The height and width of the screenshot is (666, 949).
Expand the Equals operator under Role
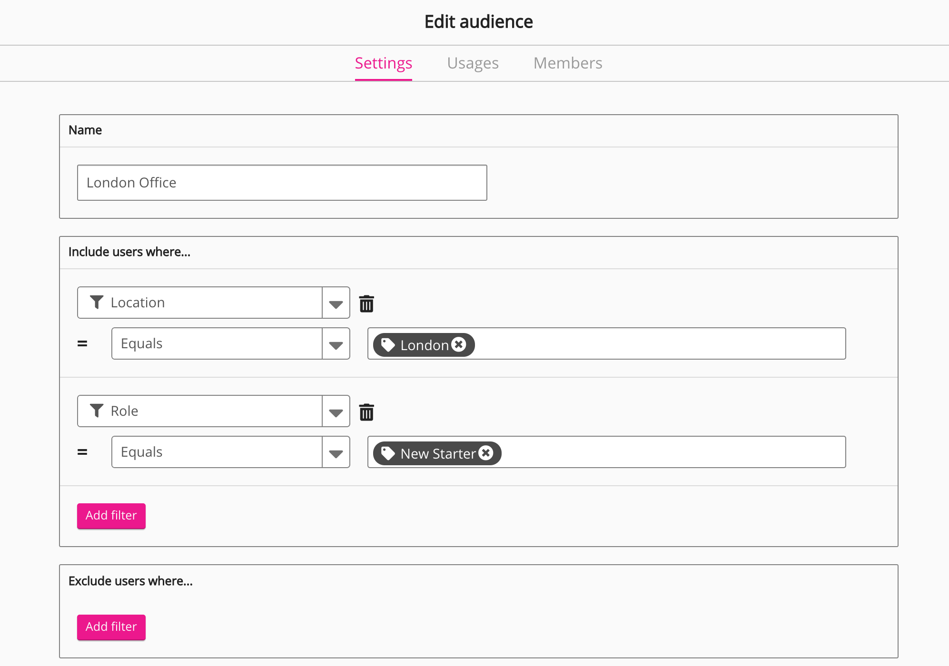tap(336, 453)
